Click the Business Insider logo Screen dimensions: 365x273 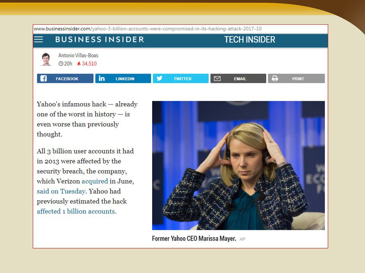click(100, 39)
